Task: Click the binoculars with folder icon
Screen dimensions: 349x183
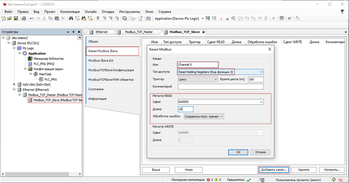Action: pyautogui.click(x=84, y=19)
